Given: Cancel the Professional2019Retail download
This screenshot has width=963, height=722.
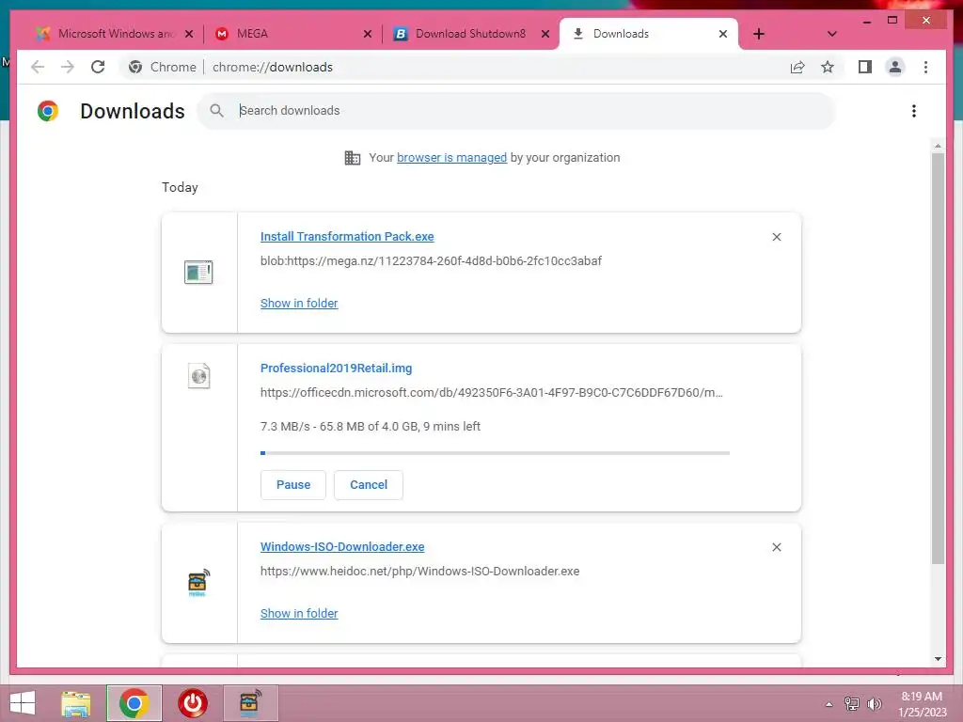Looking at the screenshot, I should pyautogui.click(x=369, y=484).
